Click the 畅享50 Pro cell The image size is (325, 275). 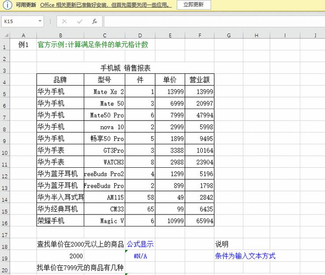(105, 139)
